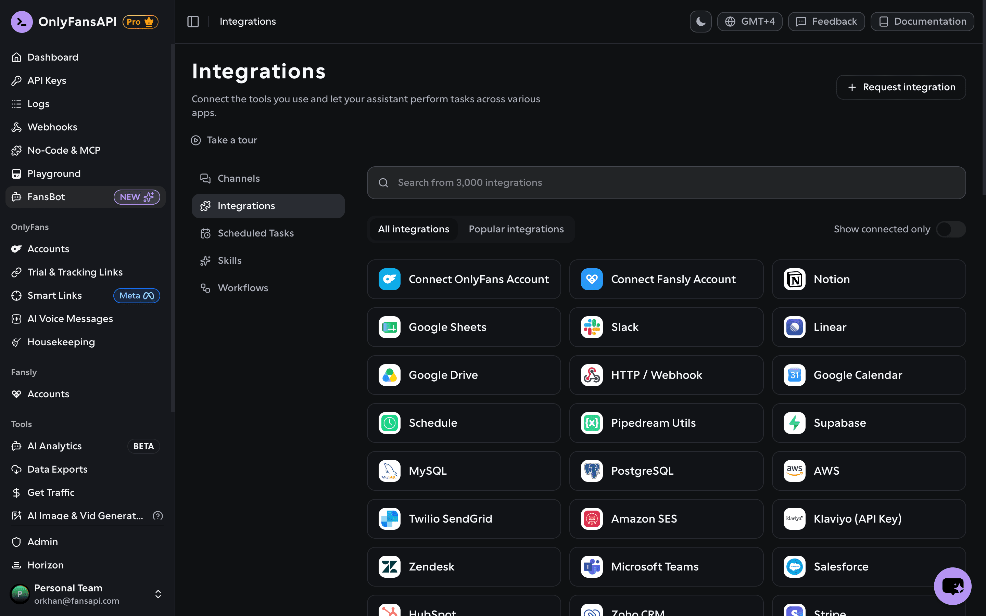
Task: Open AI Analytics beta page
Action: (86, 446)
